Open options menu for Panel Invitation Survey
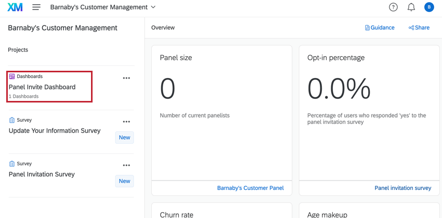This screenshot has width=442, height=218. 126,165
